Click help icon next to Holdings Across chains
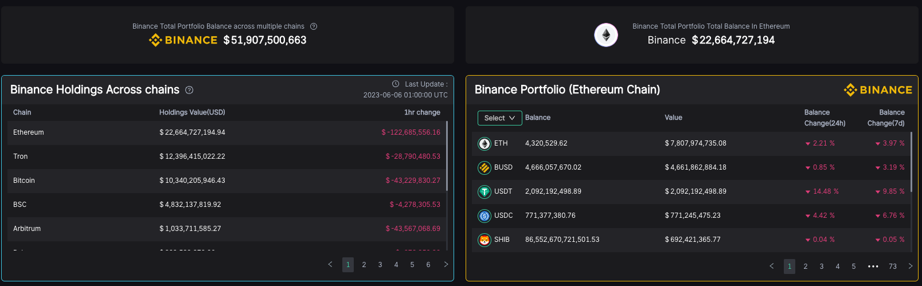The height and width of the screenshot is (286, 922). 189,90
